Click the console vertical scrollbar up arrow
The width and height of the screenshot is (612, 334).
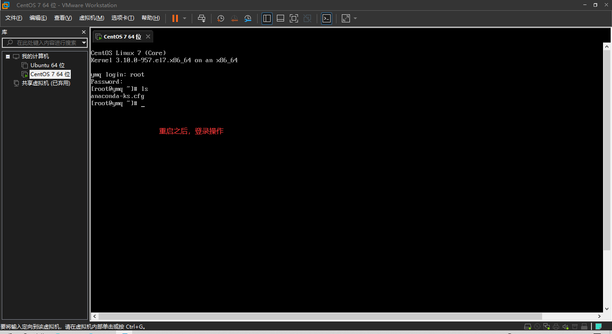pos(607,46)
